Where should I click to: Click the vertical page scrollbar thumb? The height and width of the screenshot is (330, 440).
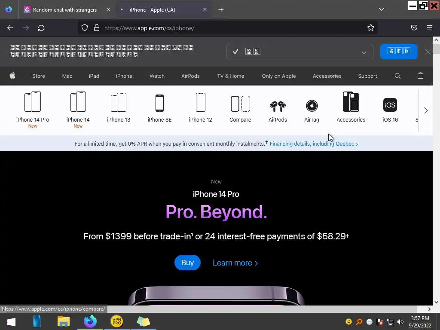click(x=436, y=48)
